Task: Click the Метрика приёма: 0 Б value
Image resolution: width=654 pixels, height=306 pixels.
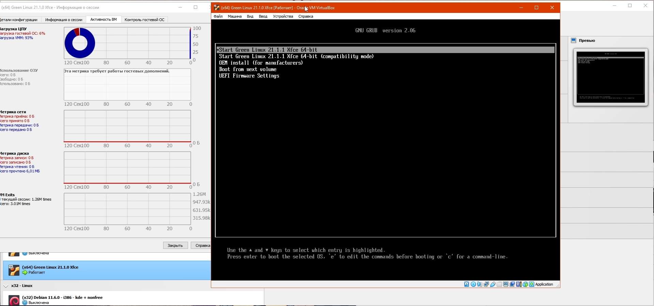Action: tap(17, 116)
